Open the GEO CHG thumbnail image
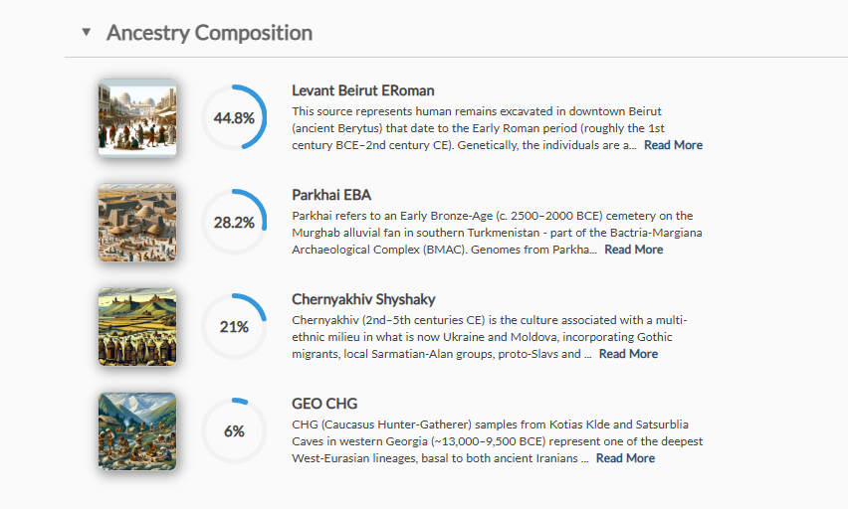The image size is (848, 509). (137, 430)
